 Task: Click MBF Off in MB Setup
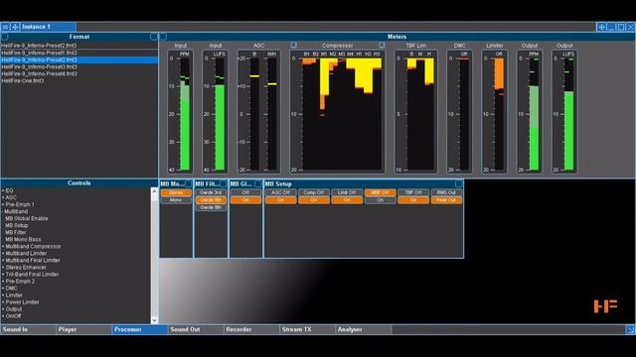[380, 192]
